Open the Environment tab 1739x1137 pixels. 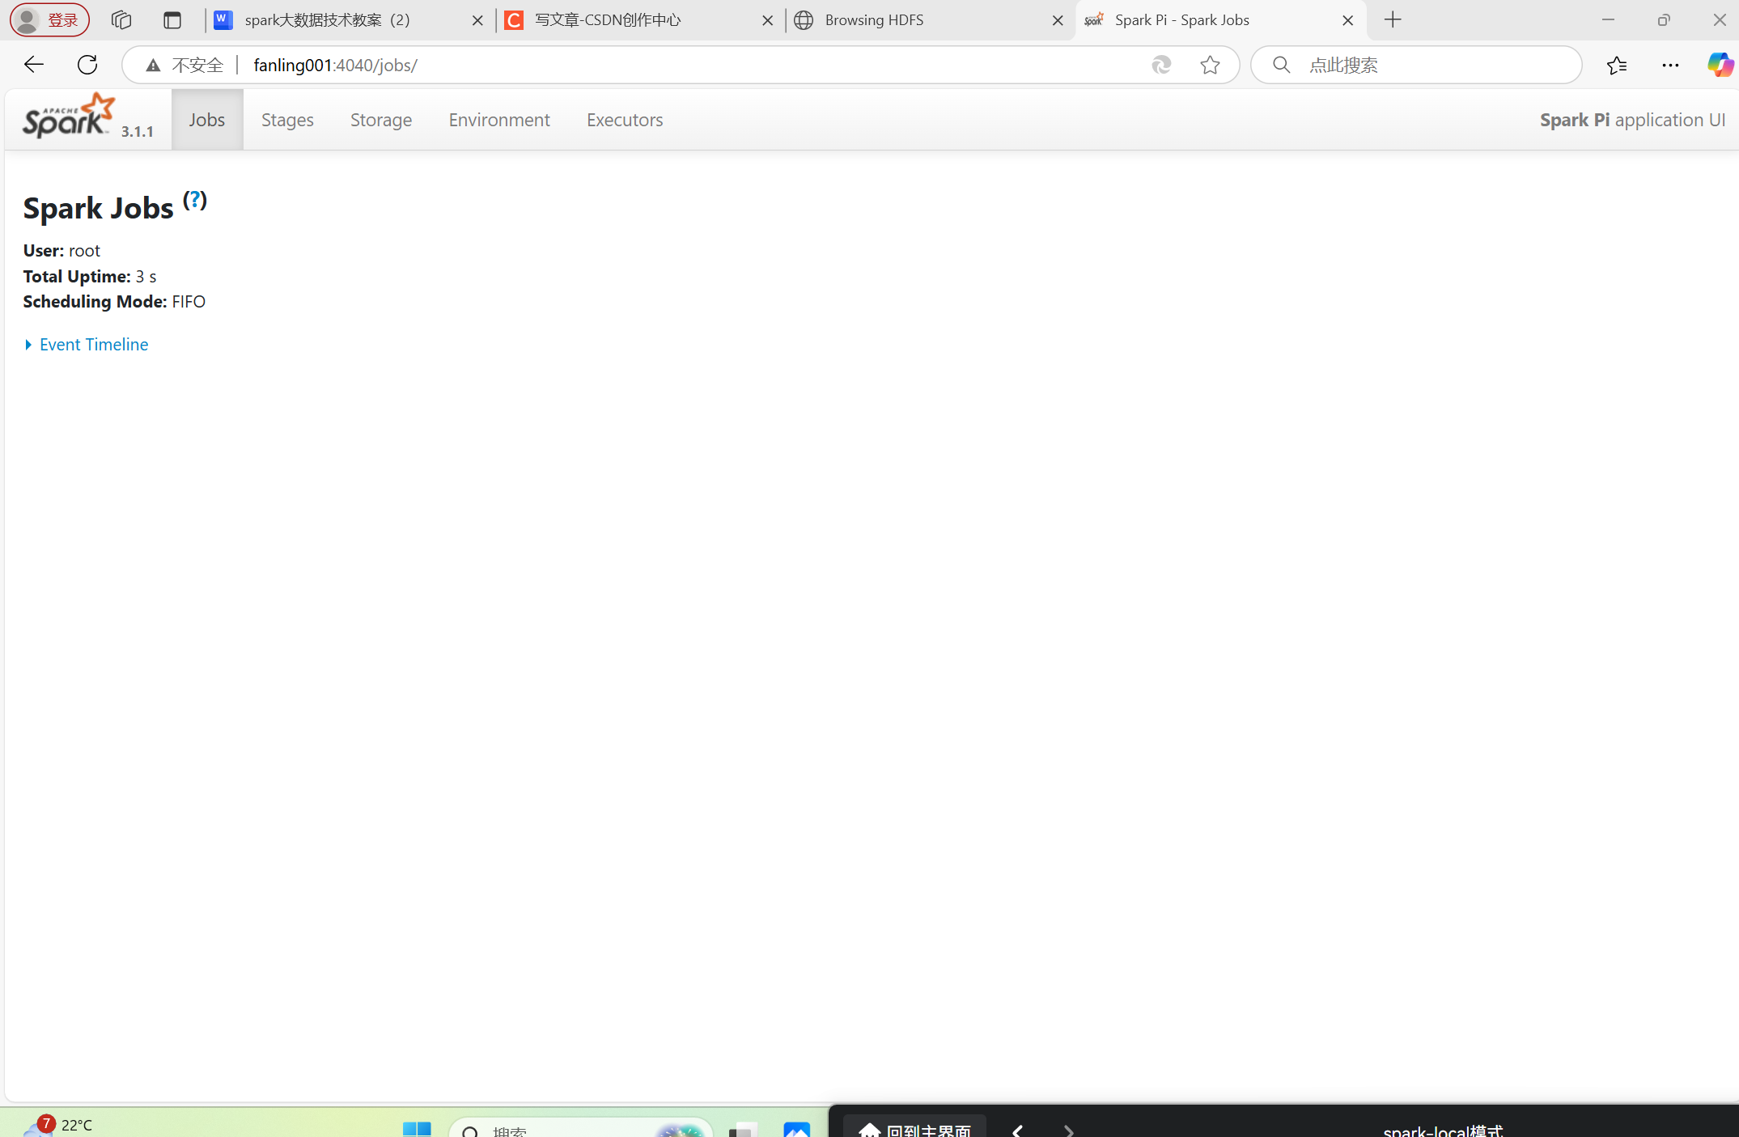click(x=498, y=120)
